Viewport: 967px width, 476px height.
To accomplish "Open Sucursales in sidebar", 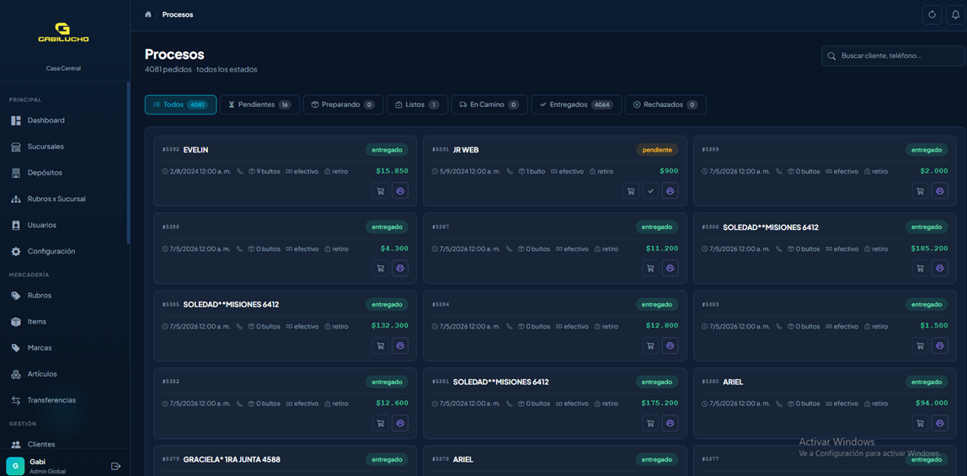I will pos(65,147).
